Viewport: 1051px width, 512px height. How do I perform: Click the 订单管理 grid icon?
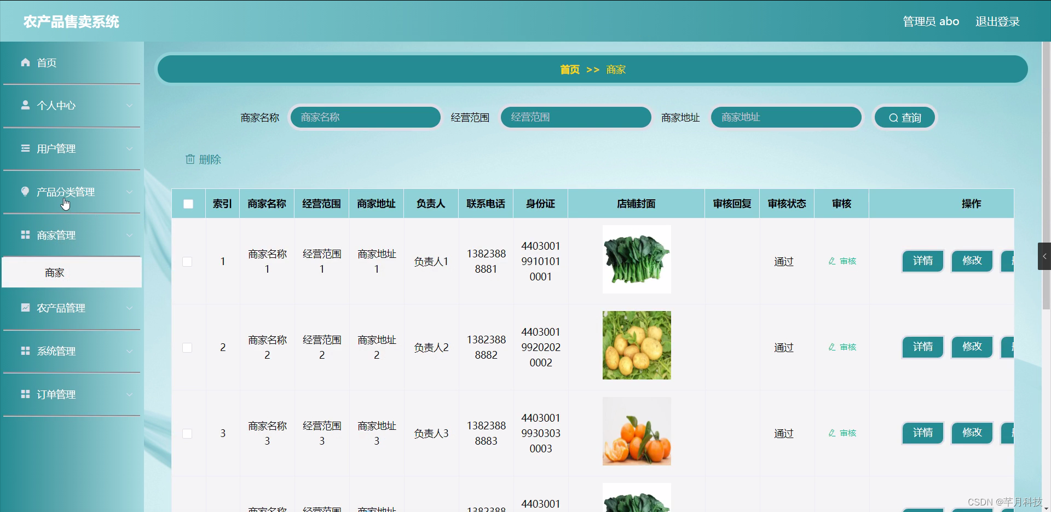tap(25, 394)
